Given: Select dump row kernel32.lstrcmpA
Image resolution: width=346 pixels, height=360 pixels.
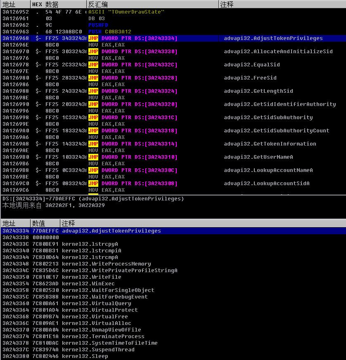Looking at the screenshot, I should (x=173, y=257).
